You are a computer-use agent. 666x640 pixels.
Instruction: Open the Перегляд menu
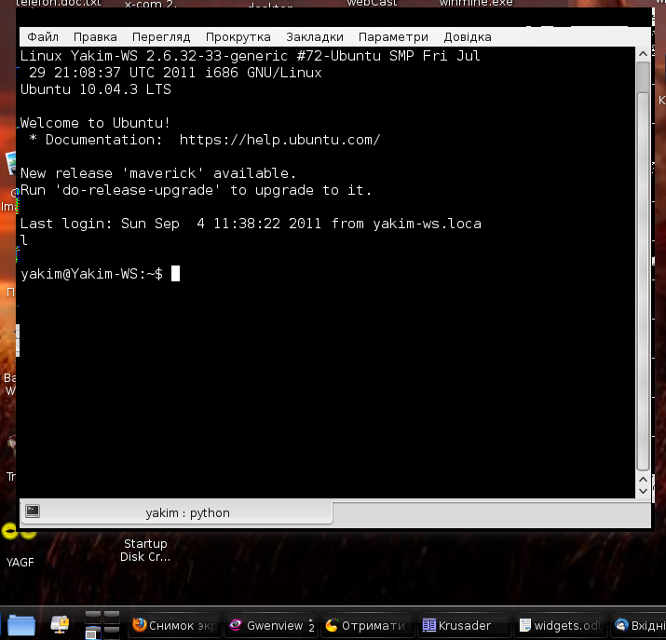pyautogui.click(x=161, y=37)
